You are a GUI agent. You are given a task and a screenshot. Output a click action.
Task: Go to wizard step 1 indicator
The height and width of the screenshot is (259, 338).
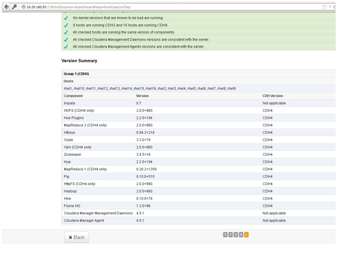225,234
